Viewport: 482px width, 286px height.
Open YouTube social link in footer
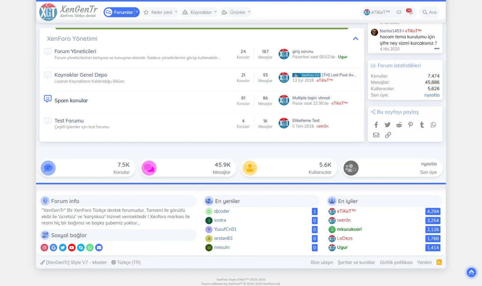(x=72, y=247)
